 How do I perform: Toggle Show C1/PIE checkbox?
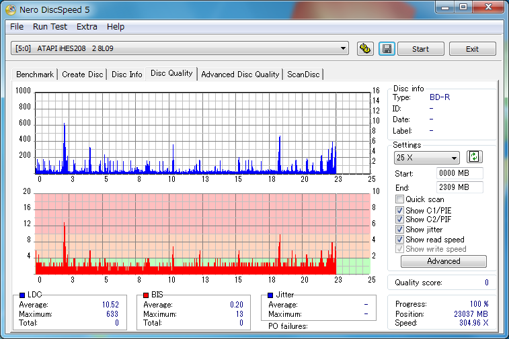point(399,210)
